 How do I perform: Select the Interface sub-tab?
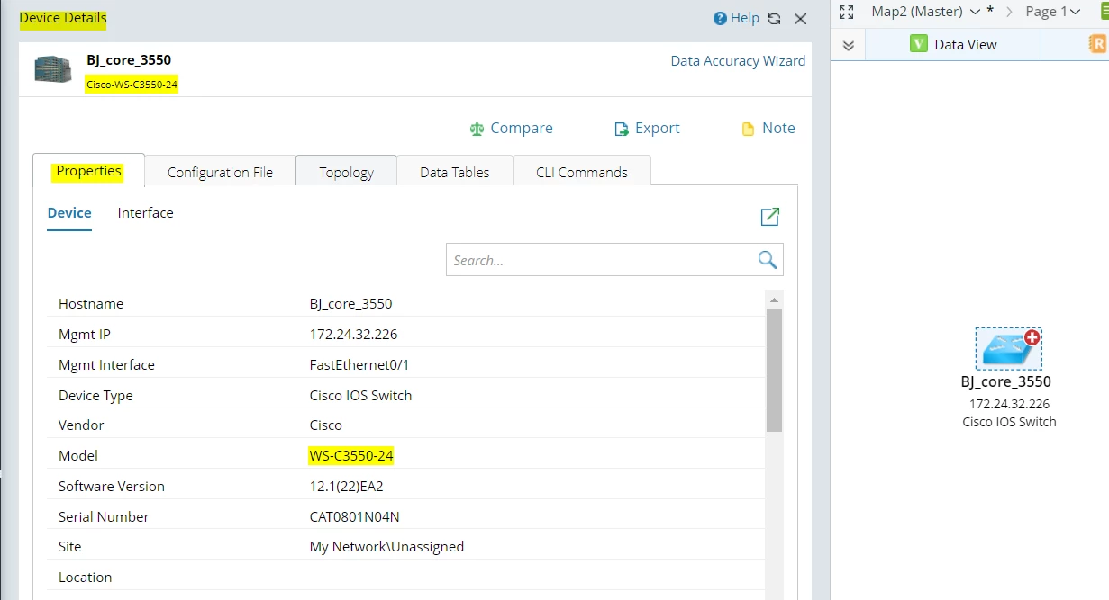coord(145,213)
